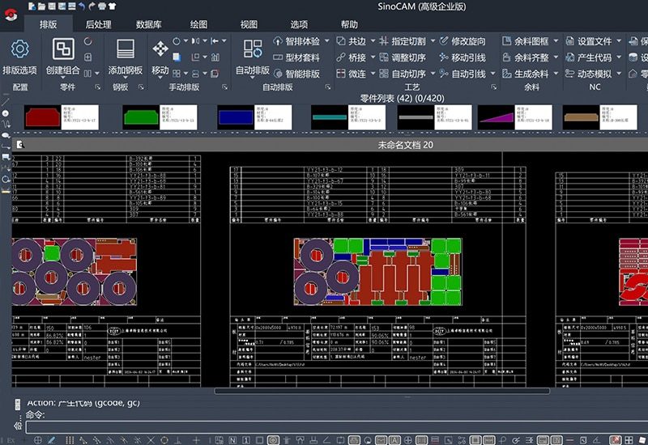
Task: Select 移动引线 move lead line
Action: (463, 57)
